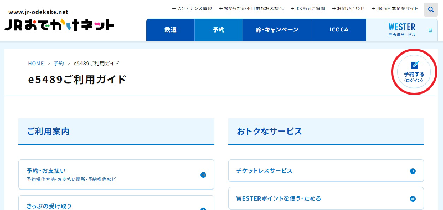Screen dimensions: 443x210
Task: Follow the メンテナンス情報 link
Action: (192, 9)
